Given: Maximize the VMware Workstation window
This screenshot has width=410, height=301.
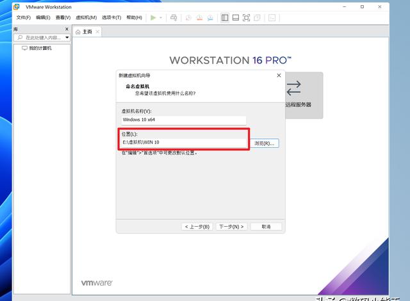Looking at the screenshot, I should click(x=362, y=7).
